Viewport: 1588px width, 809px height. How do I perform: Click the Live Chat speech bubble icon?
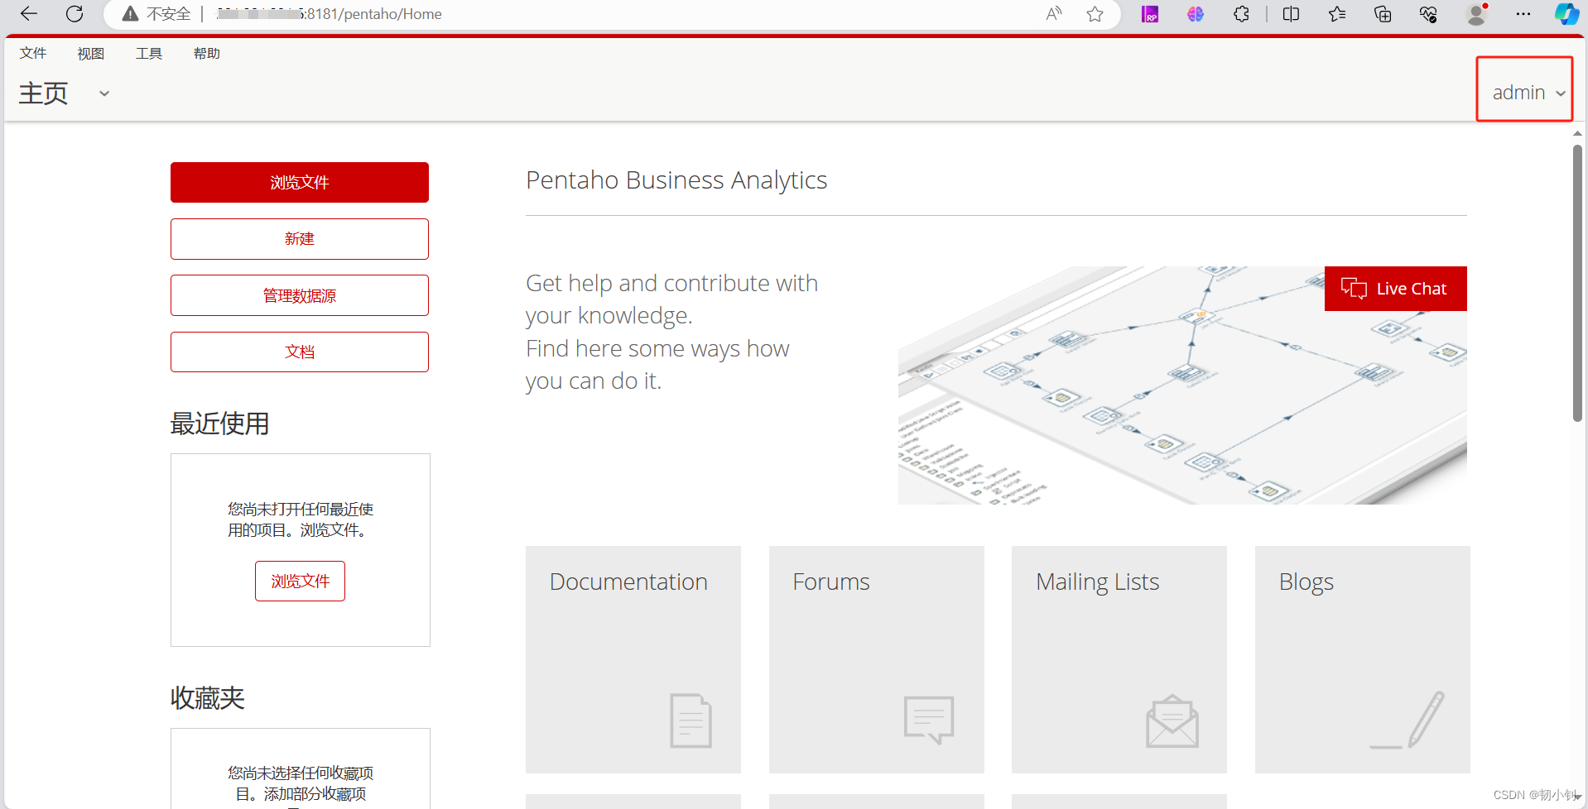coord(1354,289)
